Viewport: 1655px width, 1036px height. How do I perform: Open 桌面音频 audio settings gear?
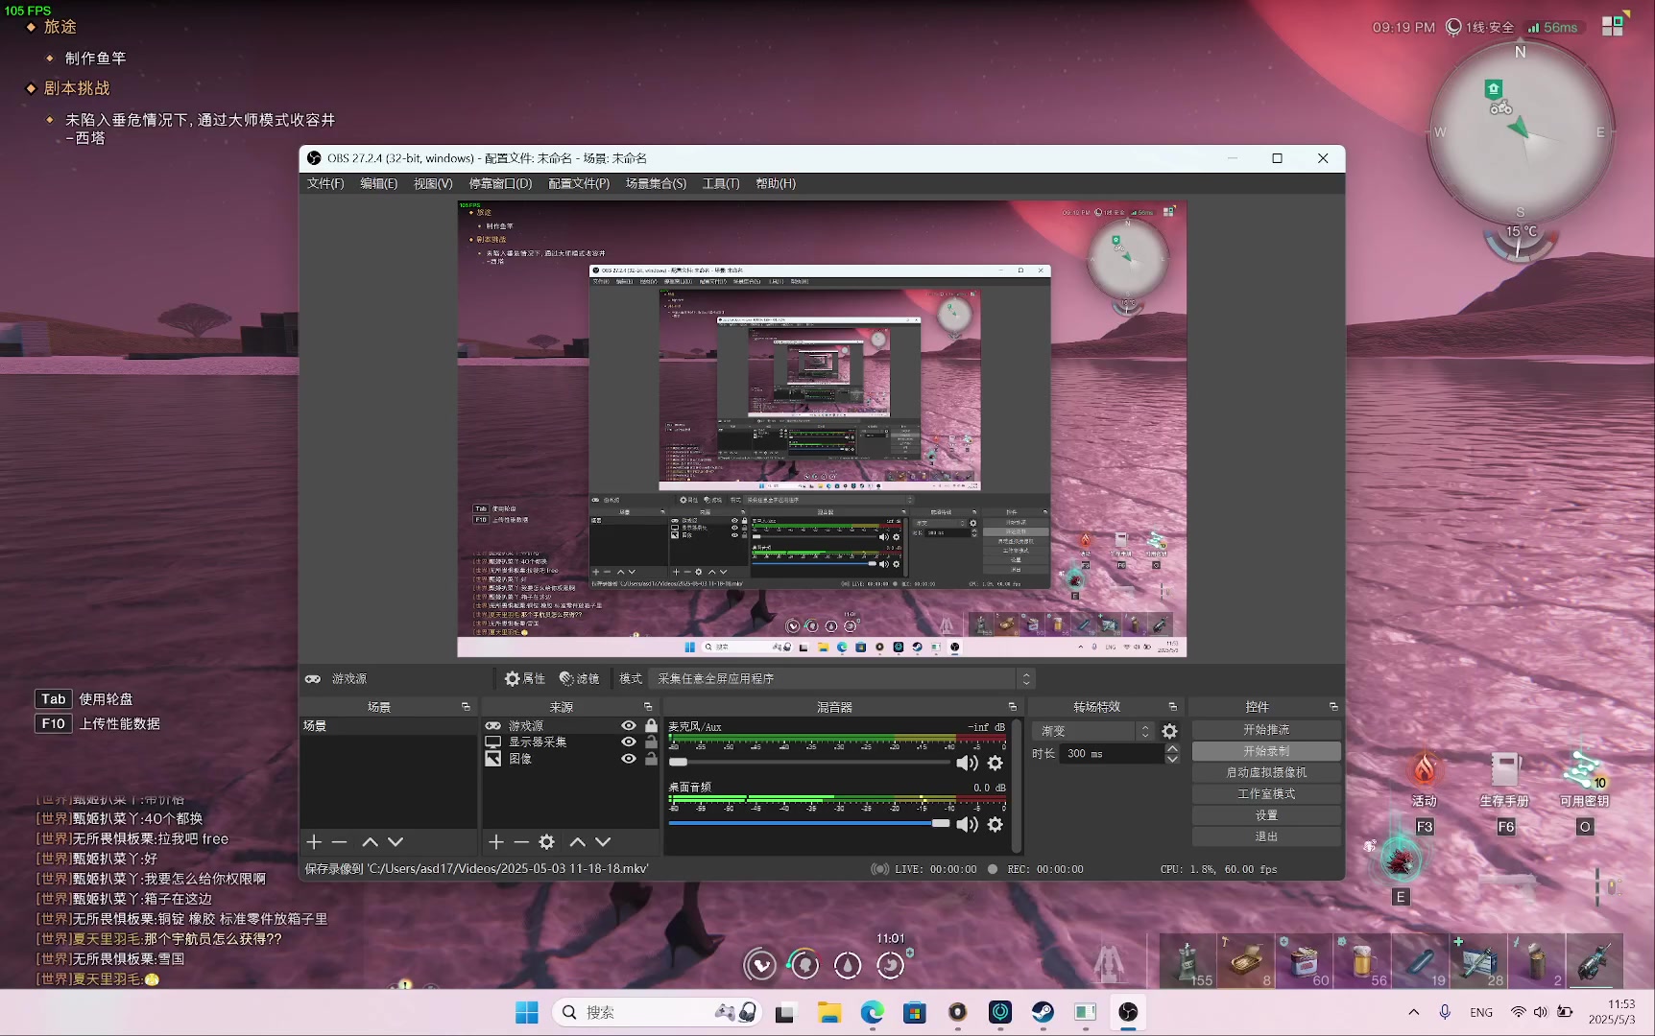tap(995, 824)
